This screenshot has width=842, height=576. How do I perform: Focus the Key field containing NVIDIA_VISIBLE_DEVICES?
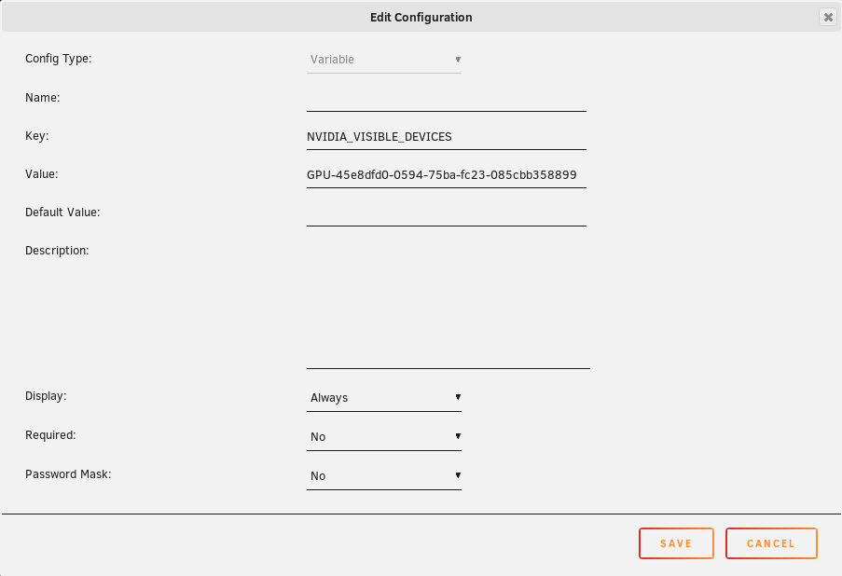click(x=446, y=137)
